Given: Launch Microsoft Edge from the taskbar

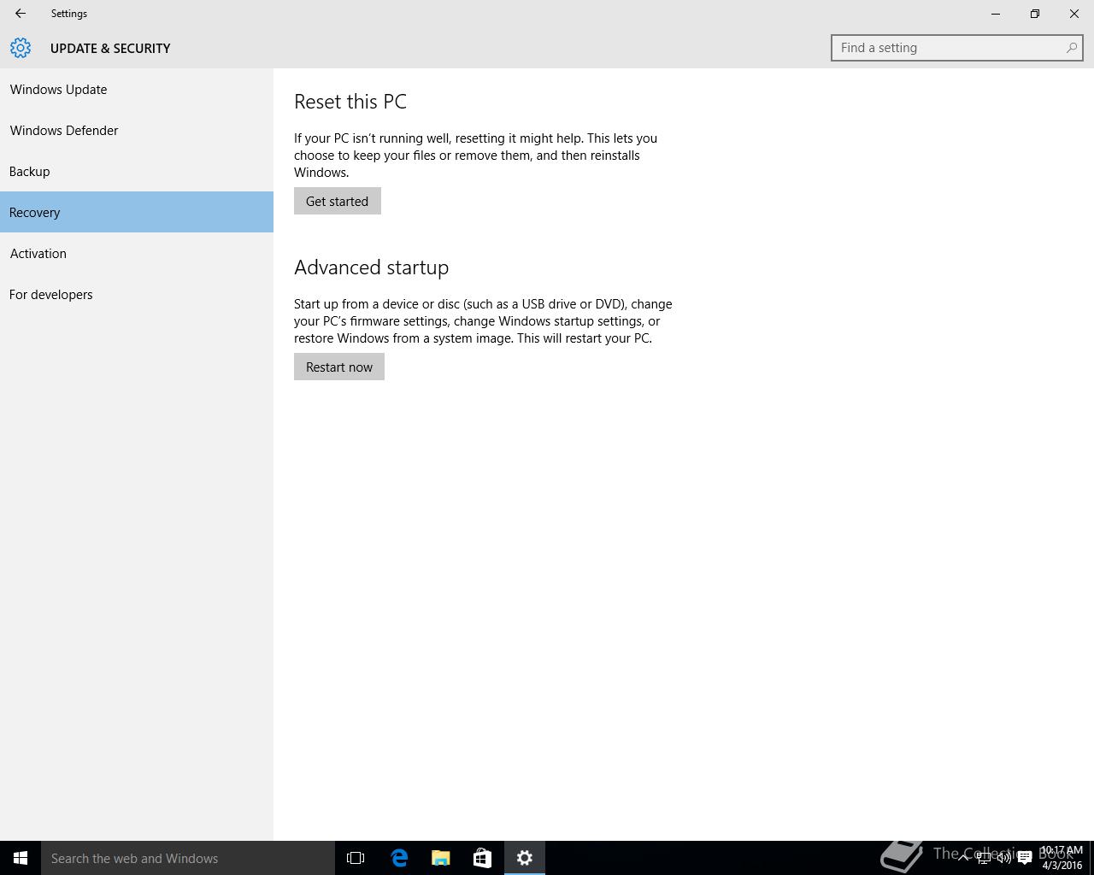Looking at the screenshot, I should 399,858.
